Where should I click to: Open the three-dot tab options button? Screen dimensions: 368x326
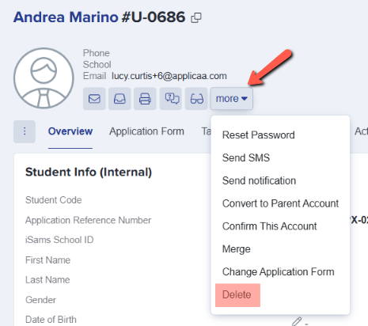tap(25, 131)
